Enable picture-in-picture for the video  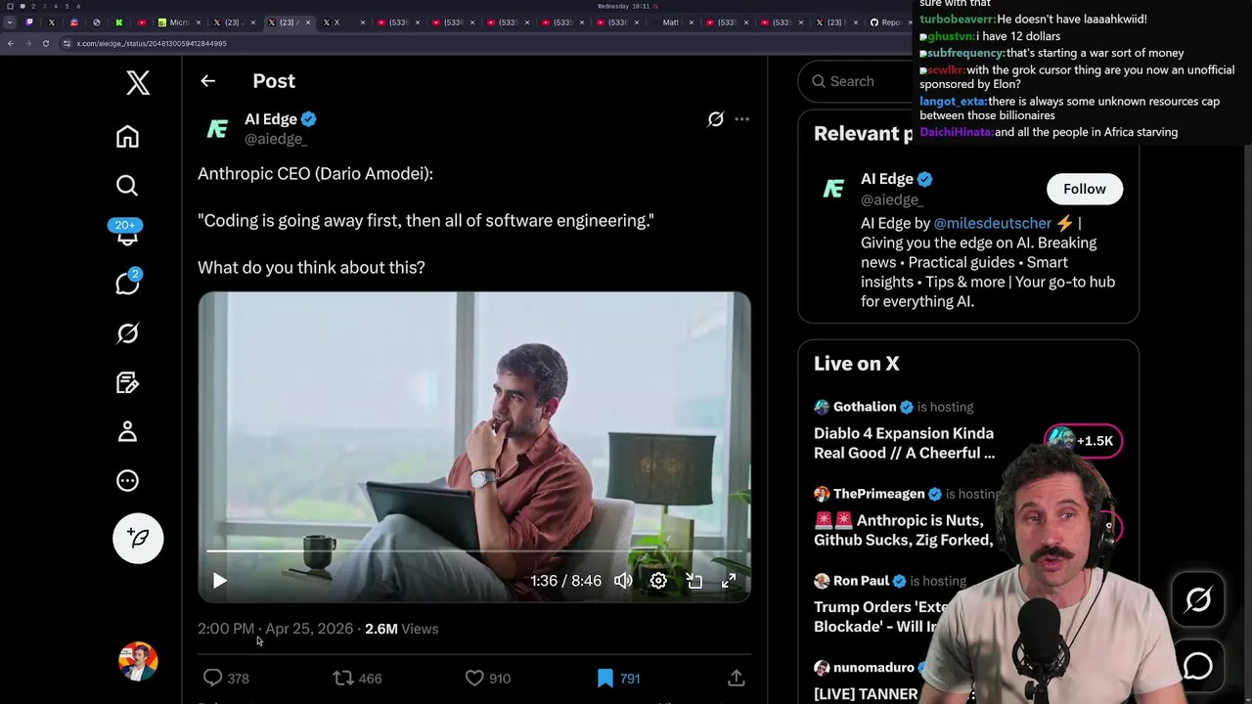(x=693, y=581)
